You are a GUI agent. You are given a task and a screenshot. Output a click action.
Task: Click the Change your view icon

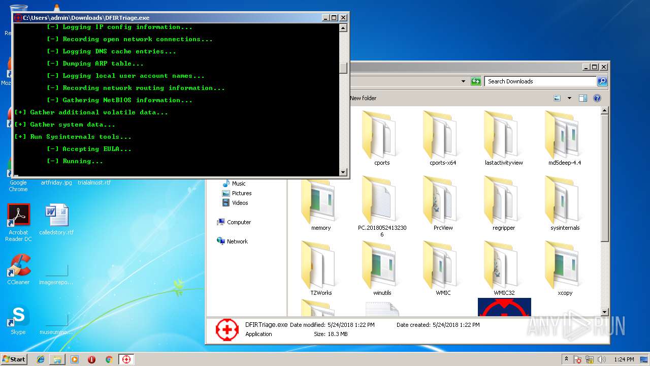click(x=557, y=98)
